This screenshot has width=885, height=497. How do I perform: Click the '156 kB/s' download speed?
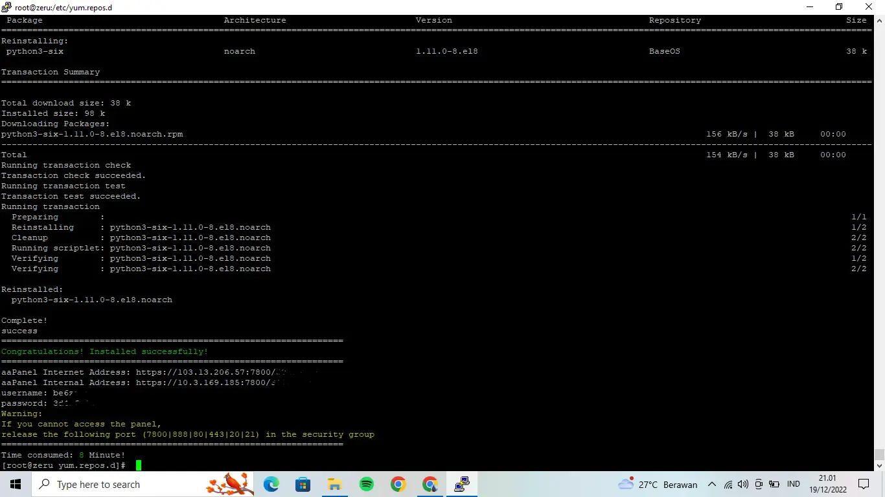(x=727, y=134)
